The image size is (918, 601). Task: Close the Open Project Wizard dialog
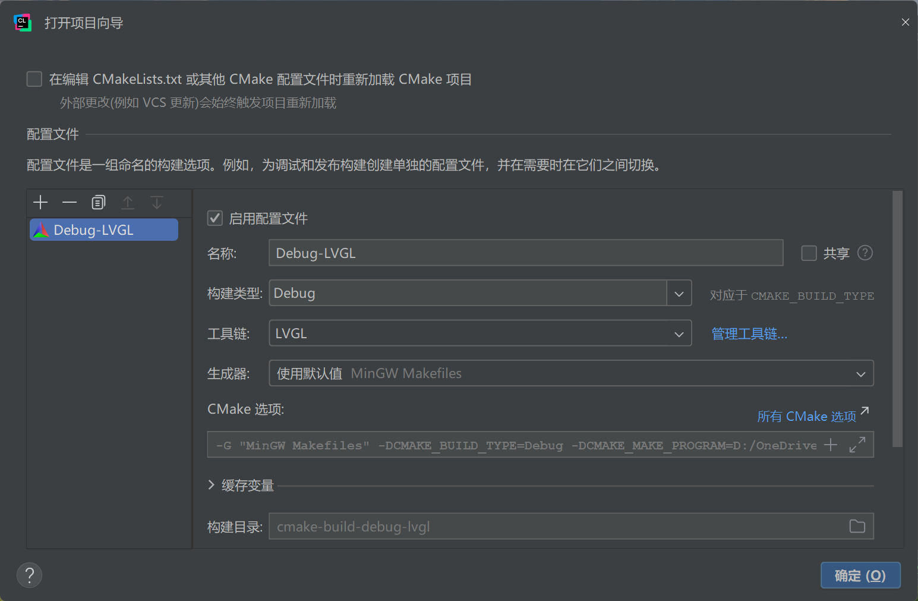pyautogui.click(x=905, y=23)
